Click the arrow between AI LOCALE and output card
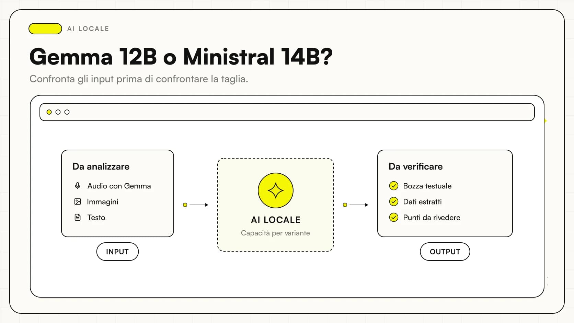The image size is (574, 323). [x=356, y=205]
